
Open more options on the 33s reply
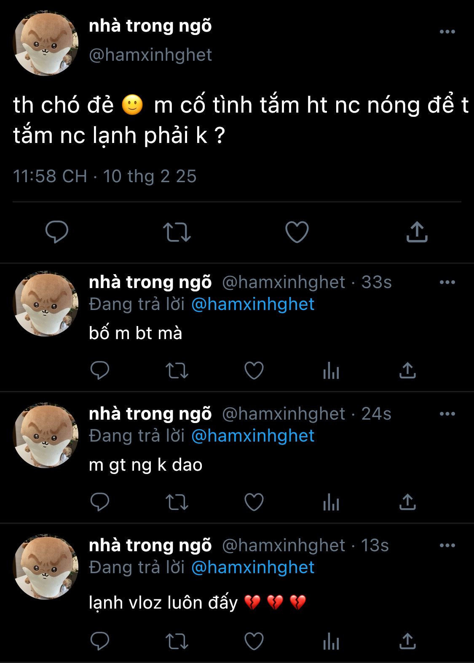(x=447, y=282)
